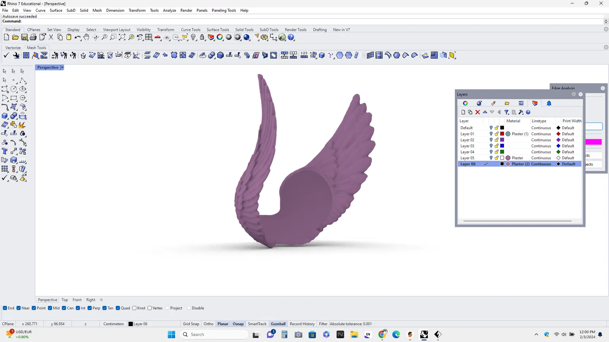Select the Rectangle tool in left sidebar
This screenshot has width=609, height=342.
[14, 98]
